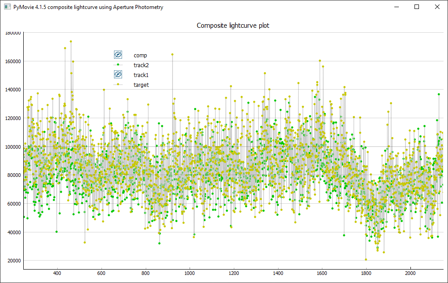Click the PyMovie window icon in title bar
The width and height of the screenshot is (448, 283).
[7, 7]
